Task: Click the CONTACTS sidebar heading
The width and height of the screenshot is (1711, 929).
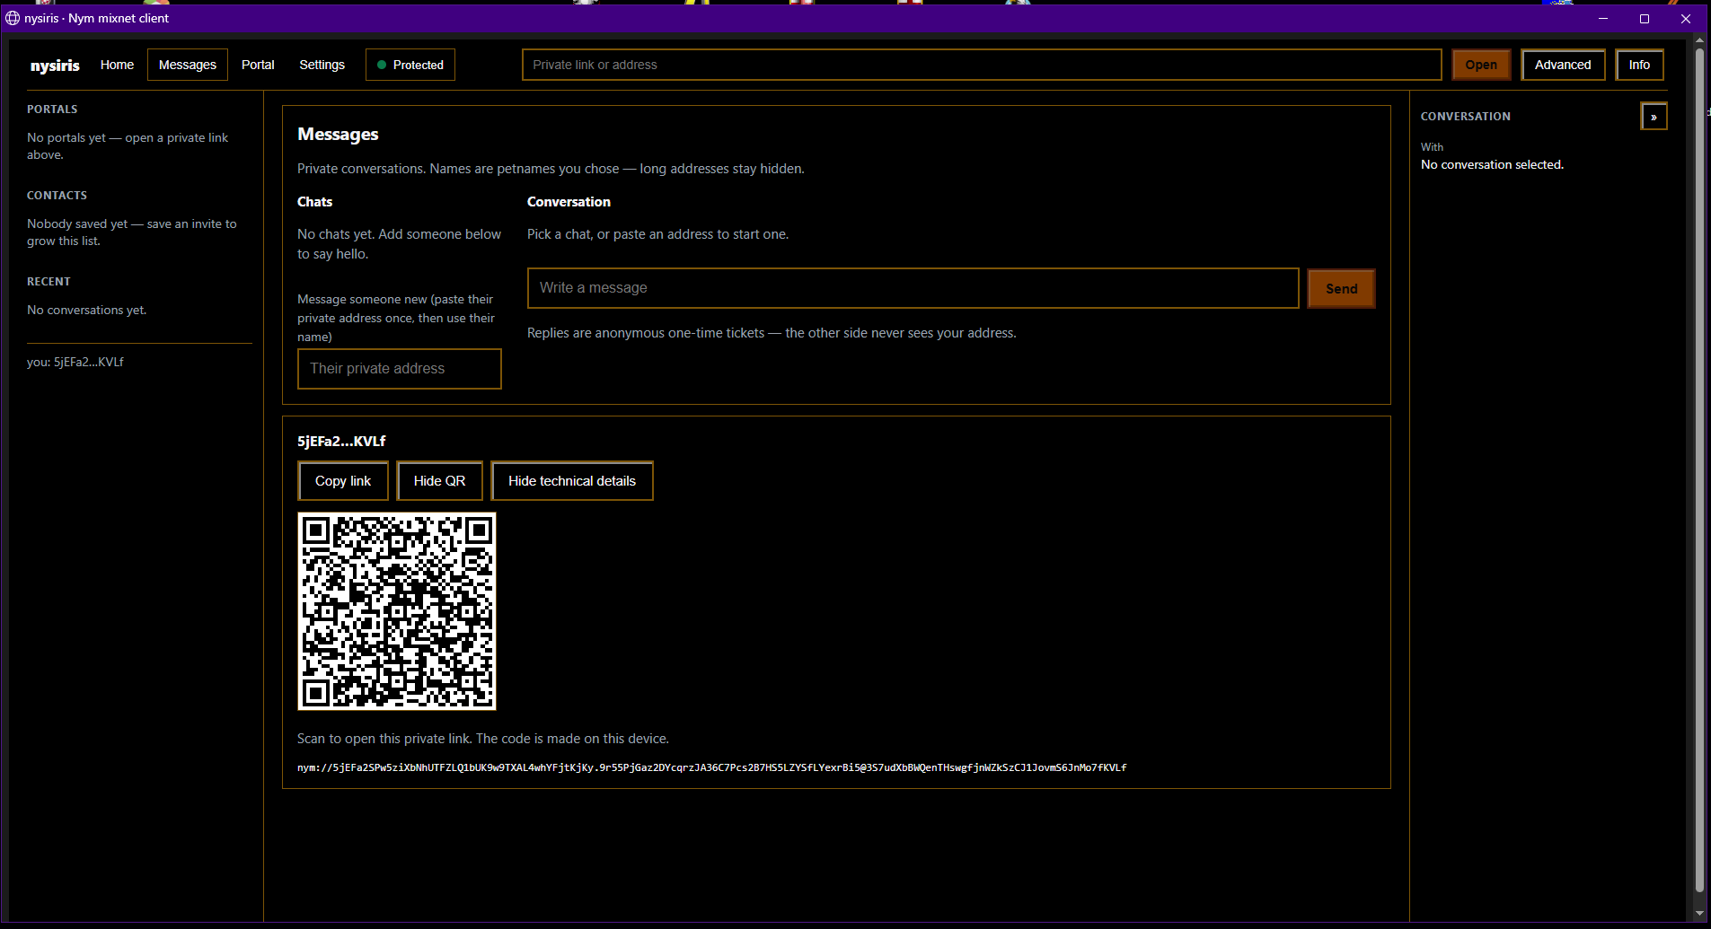Action: (x=57, y=196)
